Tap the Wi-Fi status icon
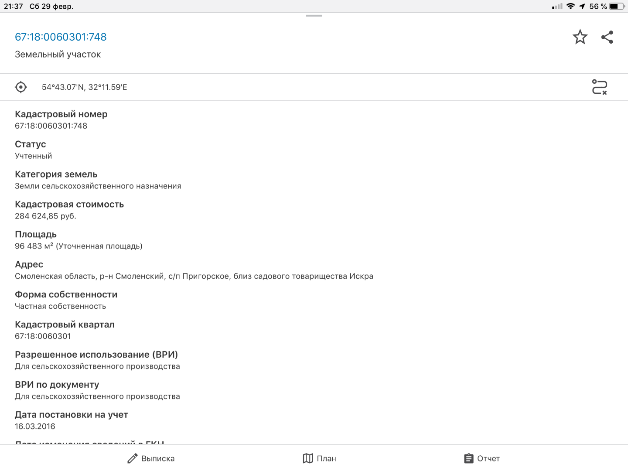 [570, 6]
